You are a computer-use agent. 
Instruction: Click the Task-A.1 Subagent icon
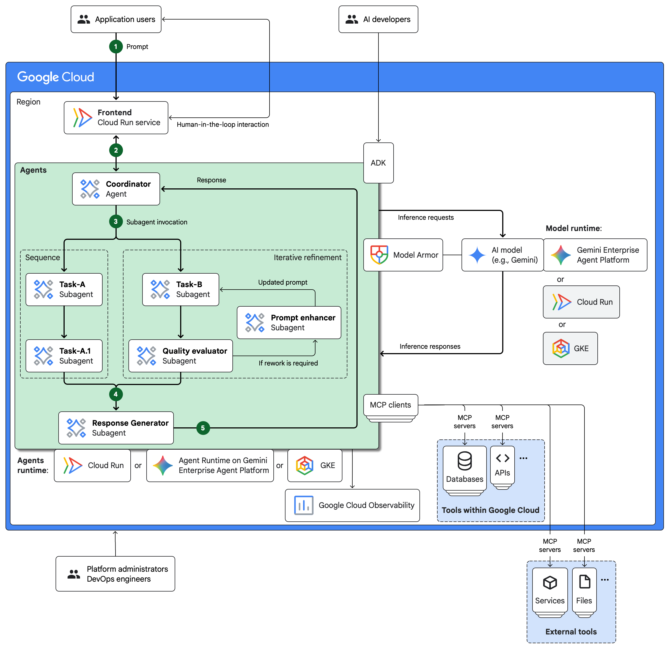43,356
